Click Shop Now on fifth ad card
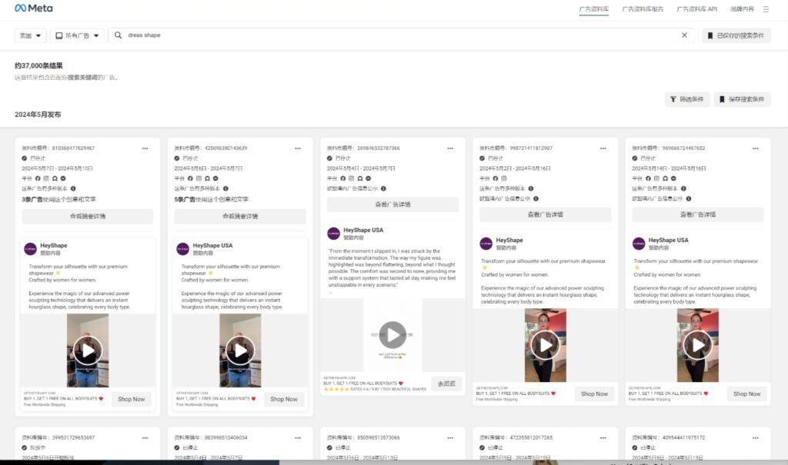 click(x=746, y=394)
